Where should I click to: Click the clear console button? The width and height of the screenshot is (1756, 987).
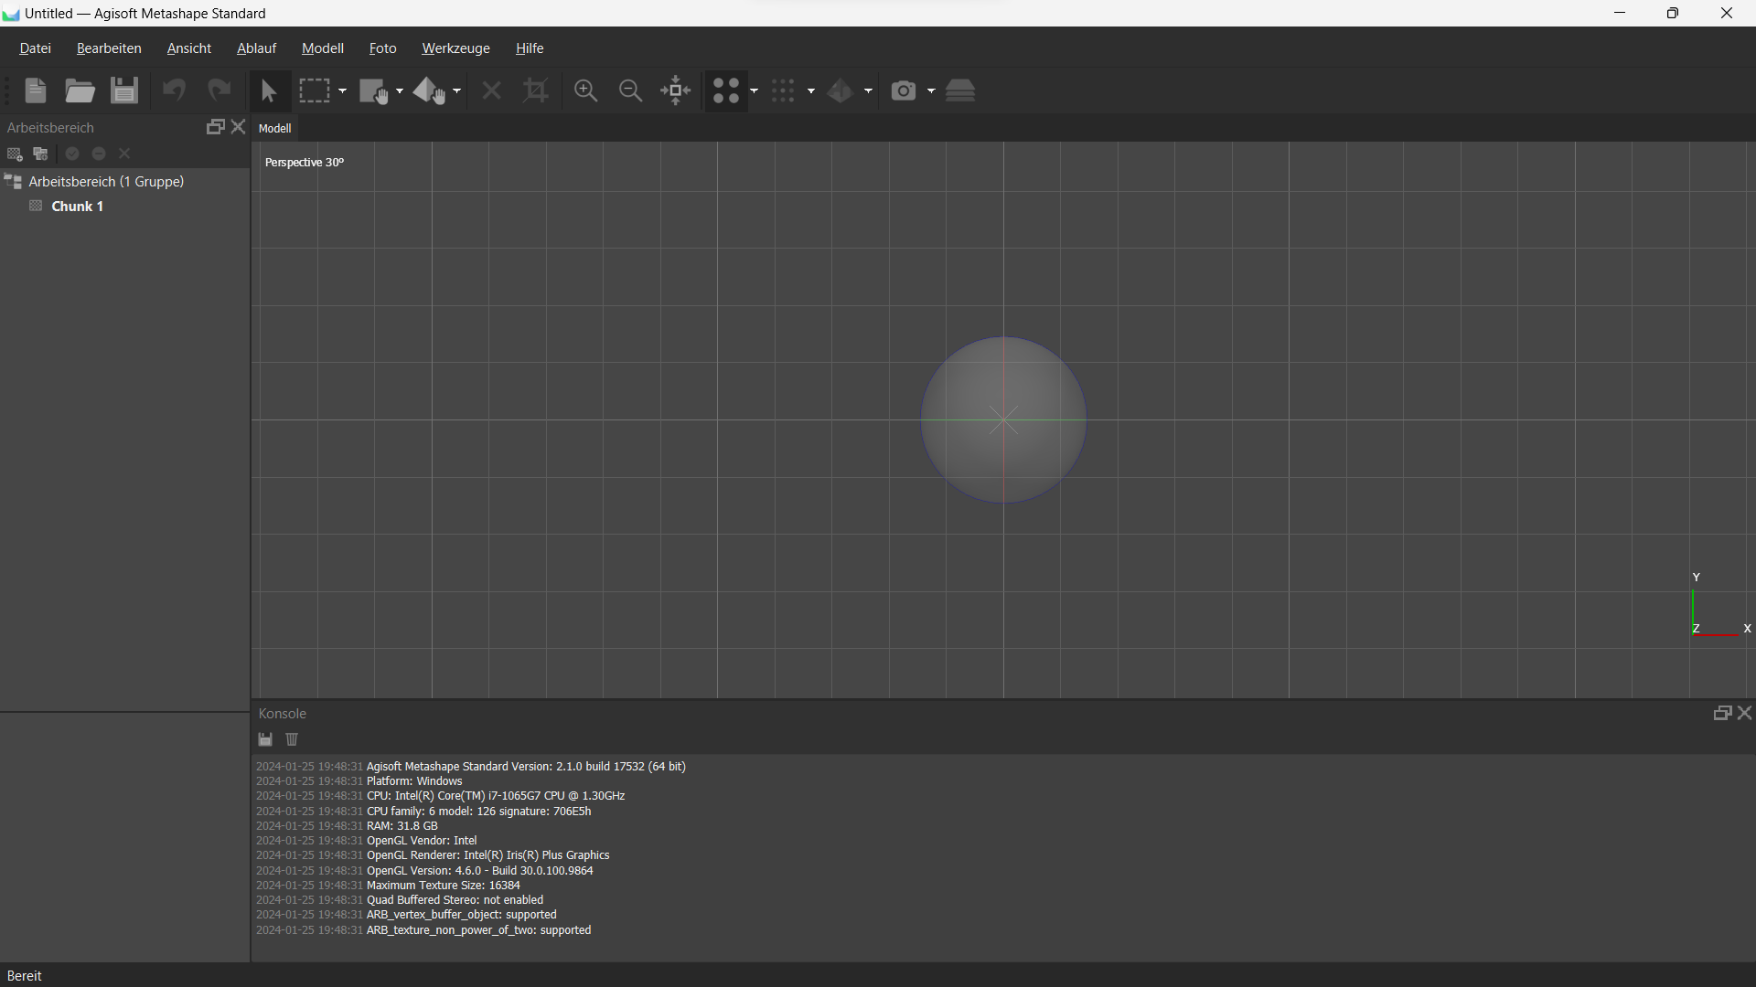coord(291,738)
